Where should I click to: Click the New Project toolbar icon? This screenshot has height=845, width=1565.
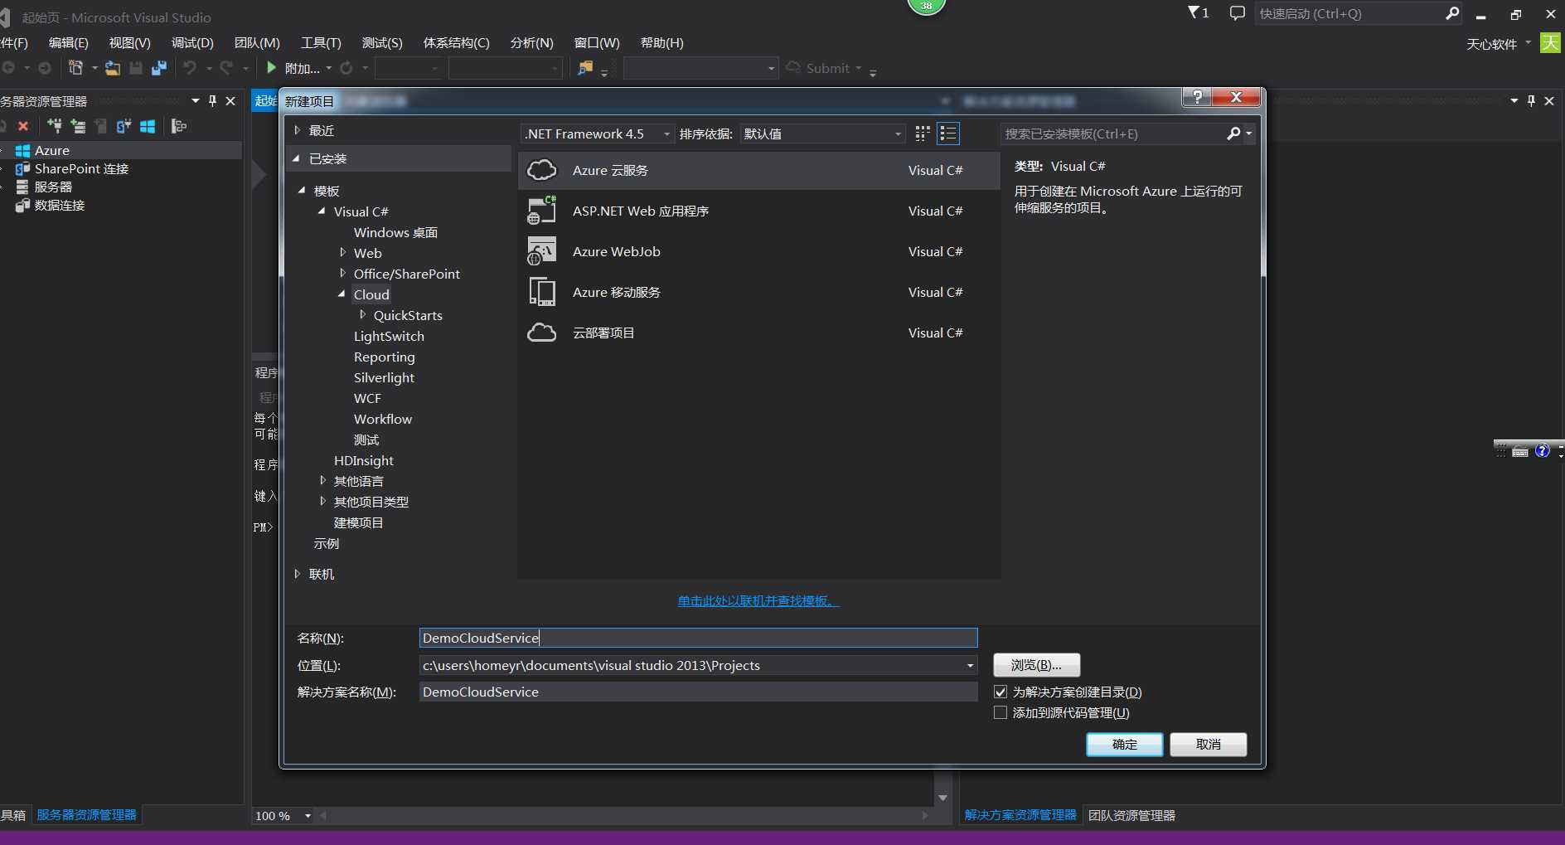76,68
